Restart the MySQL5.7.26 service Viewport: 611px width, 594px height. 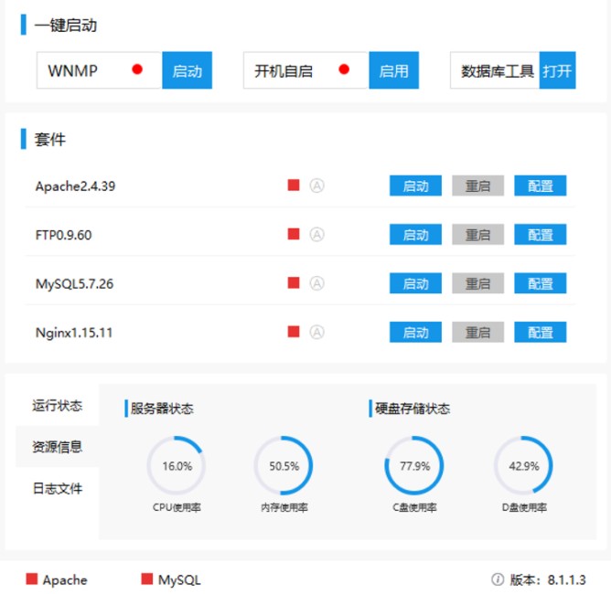pyautogui.click(x=477, y=283)
